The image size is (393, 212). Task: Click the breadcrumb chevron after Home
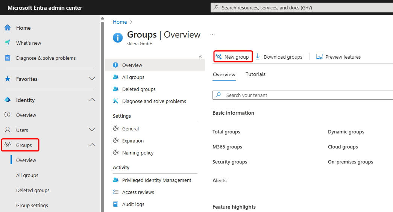tap(131, 22)
